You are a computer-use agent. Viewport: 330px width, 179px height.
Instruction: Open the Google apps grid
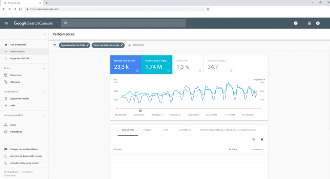pos(309,23)
